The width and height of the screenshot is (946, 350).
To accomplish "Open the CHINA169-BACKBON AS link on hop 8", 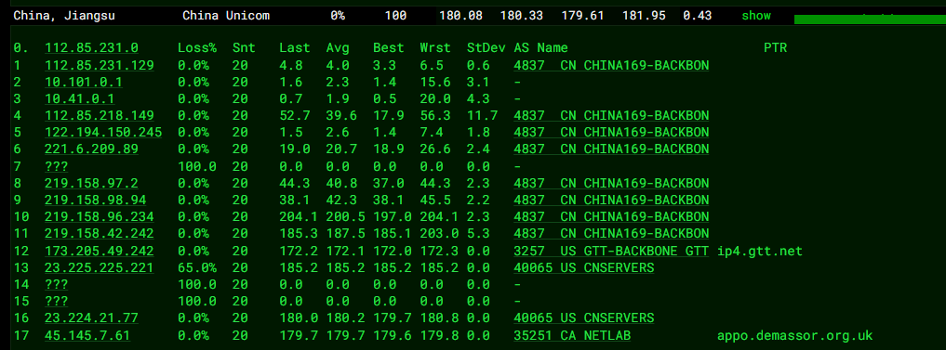I will pyautogui.click(x=611, y=183).
